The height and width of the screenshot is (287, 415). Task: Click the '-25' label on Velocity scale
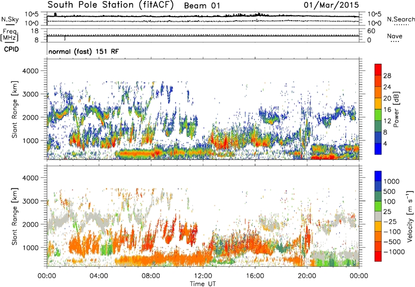(x=390, y=222)
